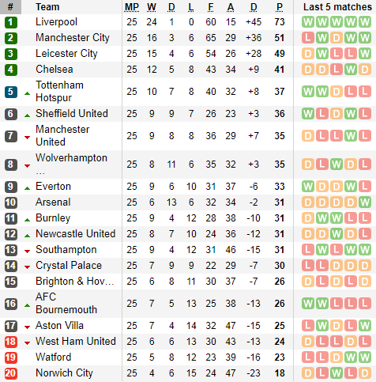This screenshot has width=376, height=382.
Task: Click Aston Villa's red down arrow indicator
Action: coord(27,327)
